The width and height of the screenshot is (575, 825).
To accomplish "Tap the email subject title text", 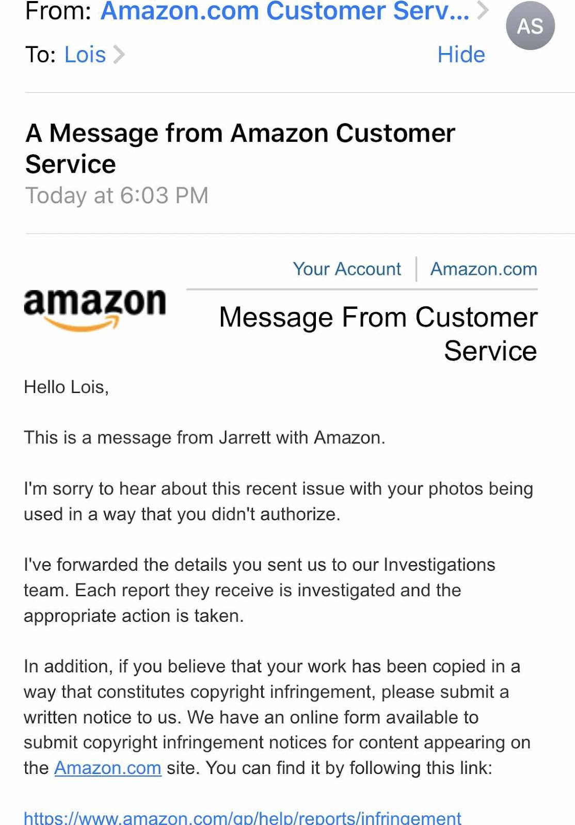I will click(x=240, y=148).
